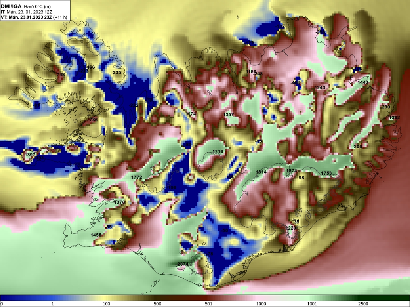Image resolution: width=410 pixels, height=307 pixels.
Task: Click the map value label '-248'
Action: [258, 74]
